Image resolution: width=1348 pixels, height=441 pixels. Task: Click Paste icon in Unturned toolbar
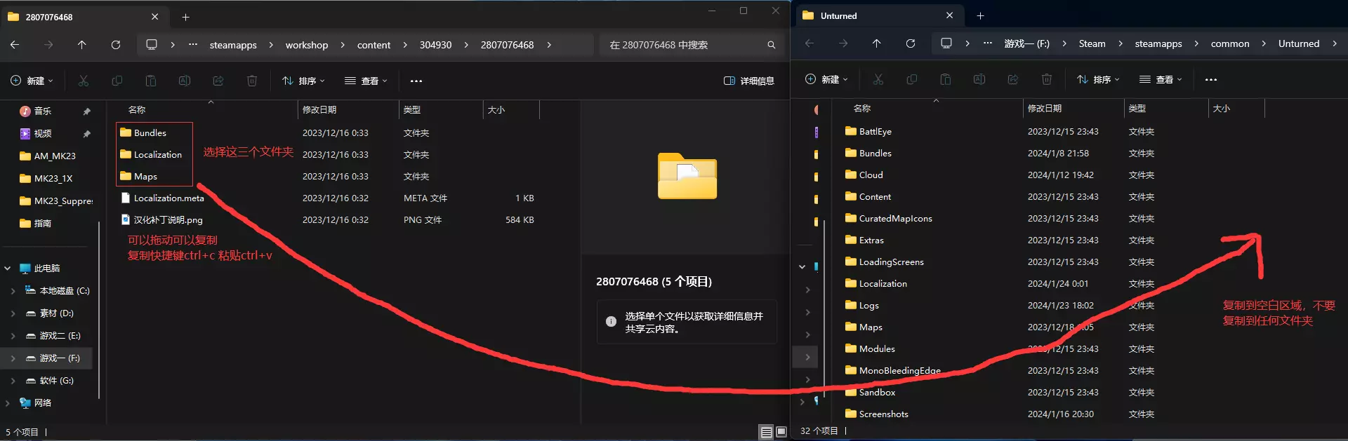946,80
